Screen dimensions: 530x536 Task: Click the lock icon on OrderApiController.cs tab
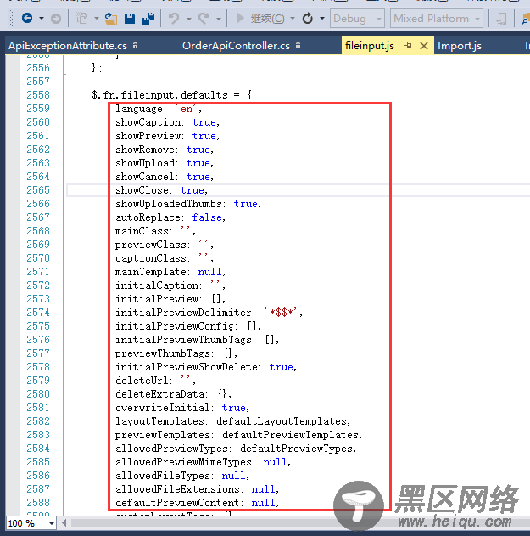click(298, 45)
